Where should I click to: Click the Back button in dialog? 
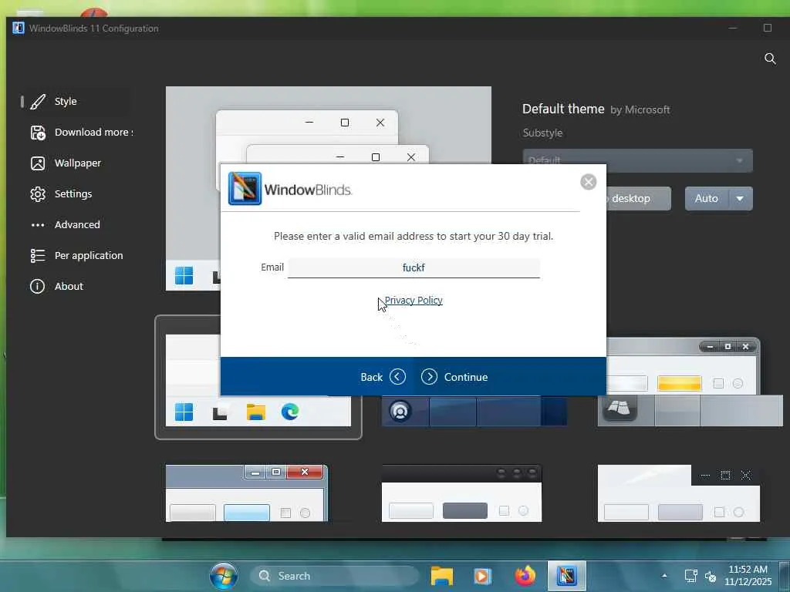click(x=383, y=376)
